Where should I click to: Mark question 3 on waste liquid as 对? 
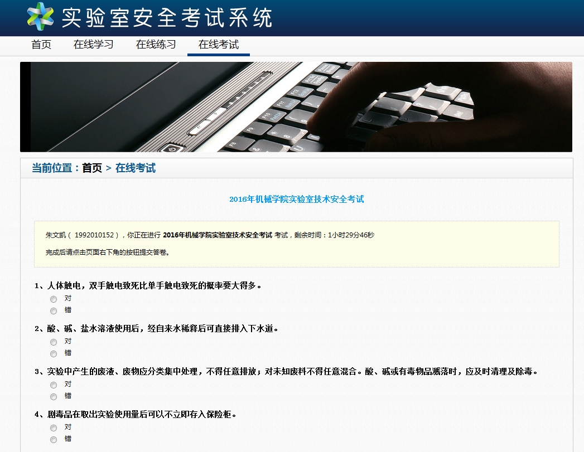tap(54, 385)
